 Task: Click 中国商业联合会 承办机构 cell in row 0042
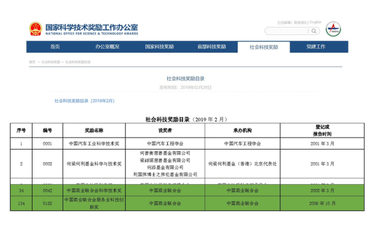click(243, 190)
